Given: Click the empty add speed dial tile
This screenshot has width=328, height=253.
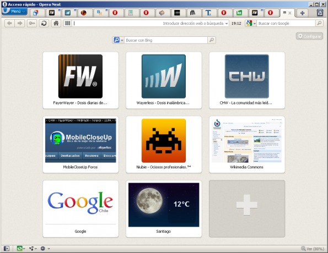Looking at the screenshot, I should (x=247, y=209).
